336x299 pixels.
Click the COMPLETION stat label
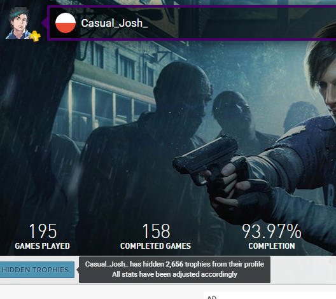tap(272, 246)
